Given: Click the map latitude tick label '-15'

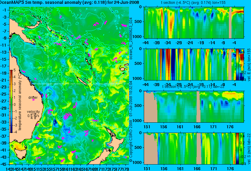Looking at the screenshot, I should (4, 59).
